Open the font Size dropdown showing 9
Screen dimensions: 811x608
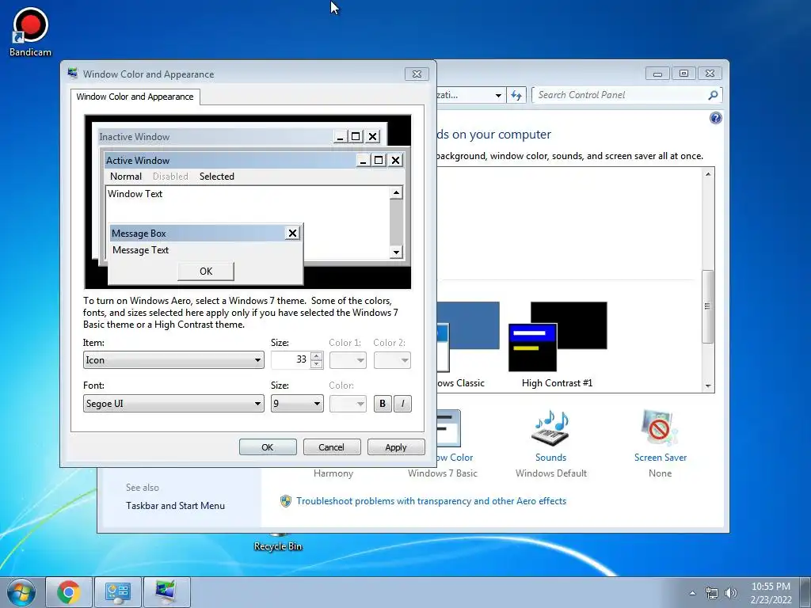click(x=297, y=404)
